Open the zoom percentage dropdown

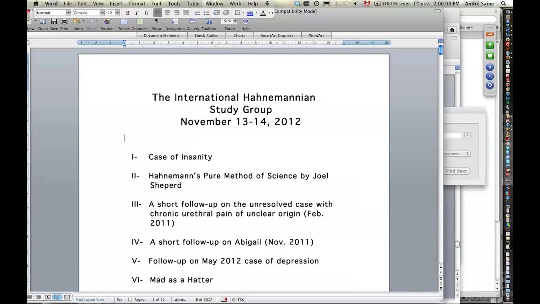(235, 21)
